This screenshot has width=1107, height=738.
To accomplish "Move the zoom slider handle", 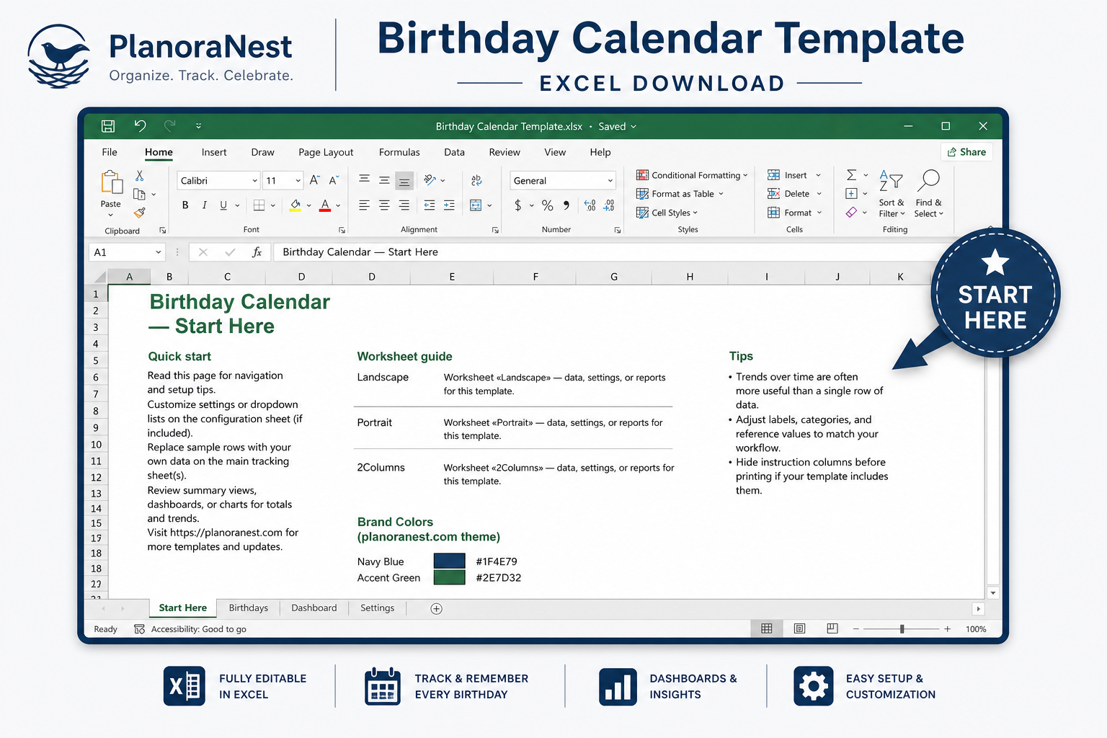I will 902,629.
